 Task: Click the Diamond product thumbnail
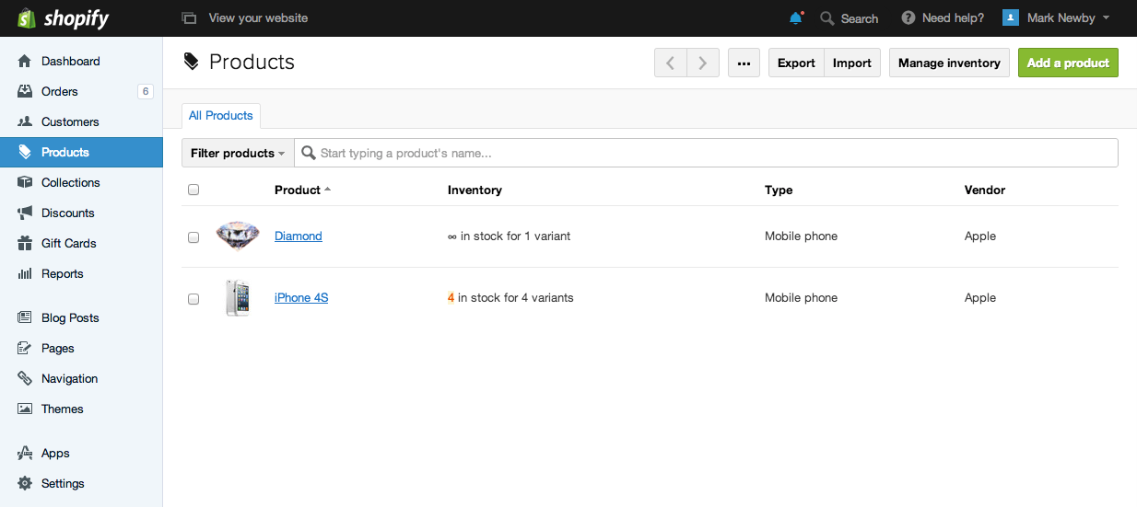(238, 236)
